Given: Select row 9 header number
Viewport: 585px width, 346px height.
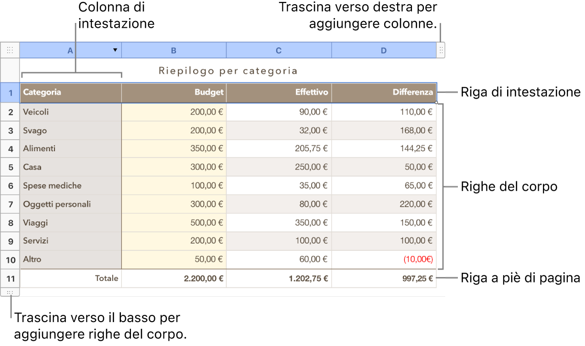Looking at the screenshot, I should [x=10, y=241].
